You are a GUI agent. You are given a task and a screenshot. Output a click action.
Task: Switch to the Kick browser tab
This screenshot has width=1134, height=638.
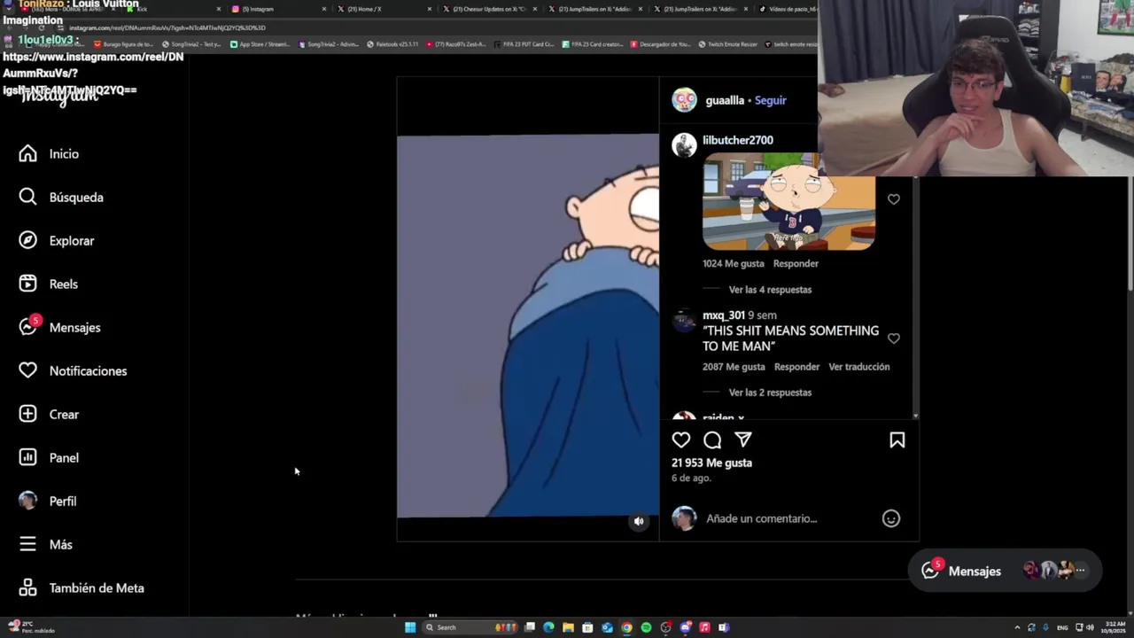(x=173, y=9)
